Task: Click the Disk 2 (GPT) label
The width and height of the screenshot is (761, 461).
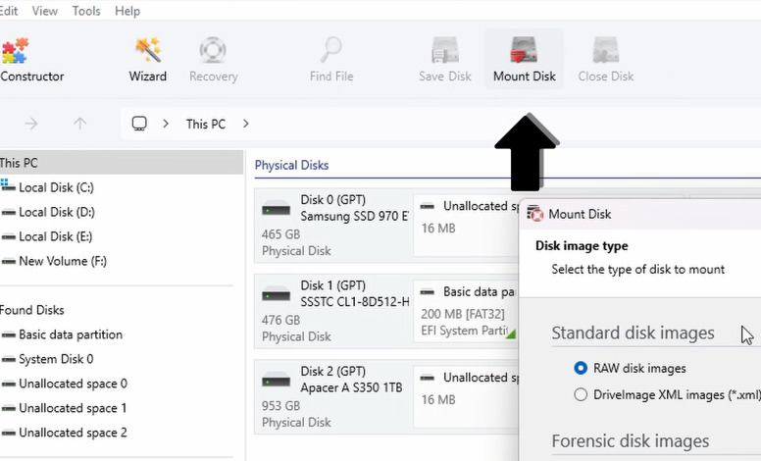Action: [333, 371]
